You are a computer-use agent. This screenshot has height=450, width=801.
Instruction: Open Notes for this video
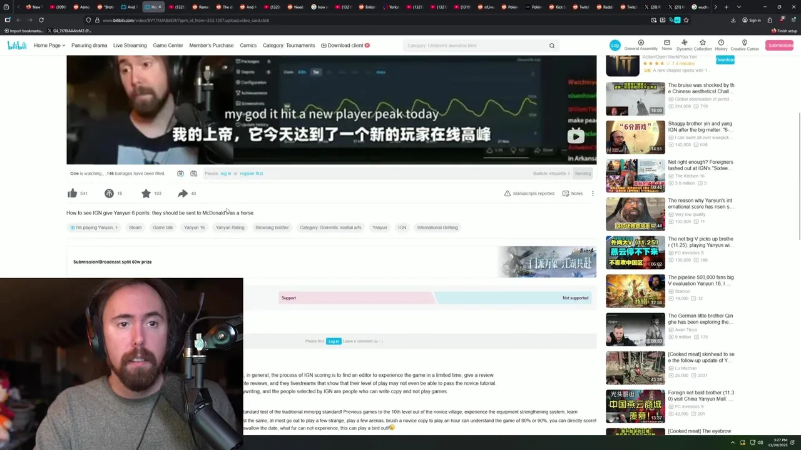(x=573, y=193)
